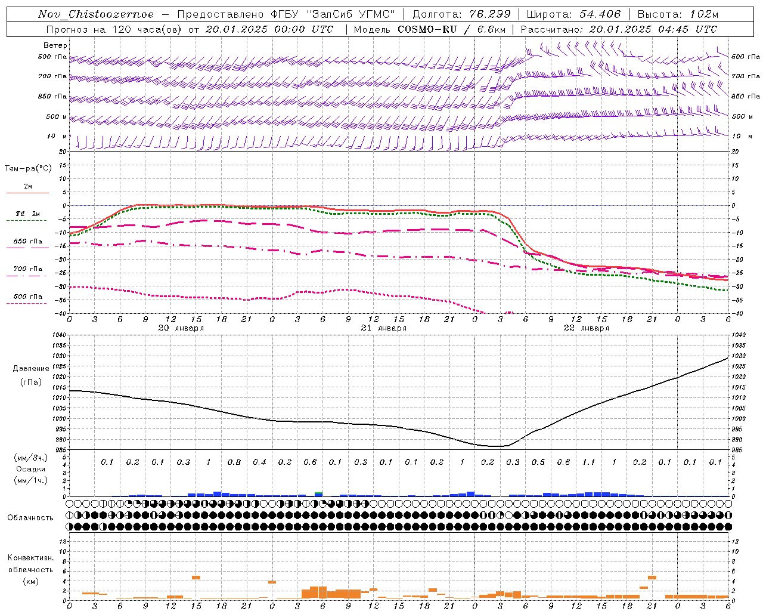This screenshot has height=611, width=763.
Task: Click the 'Тем-ра(°C)' temperature panel label
Action: pyautogui.click(x=28, y=169)
